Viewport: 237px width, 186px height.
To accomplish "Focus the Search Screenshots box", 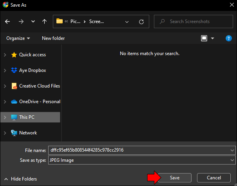I will click(194, 21).
